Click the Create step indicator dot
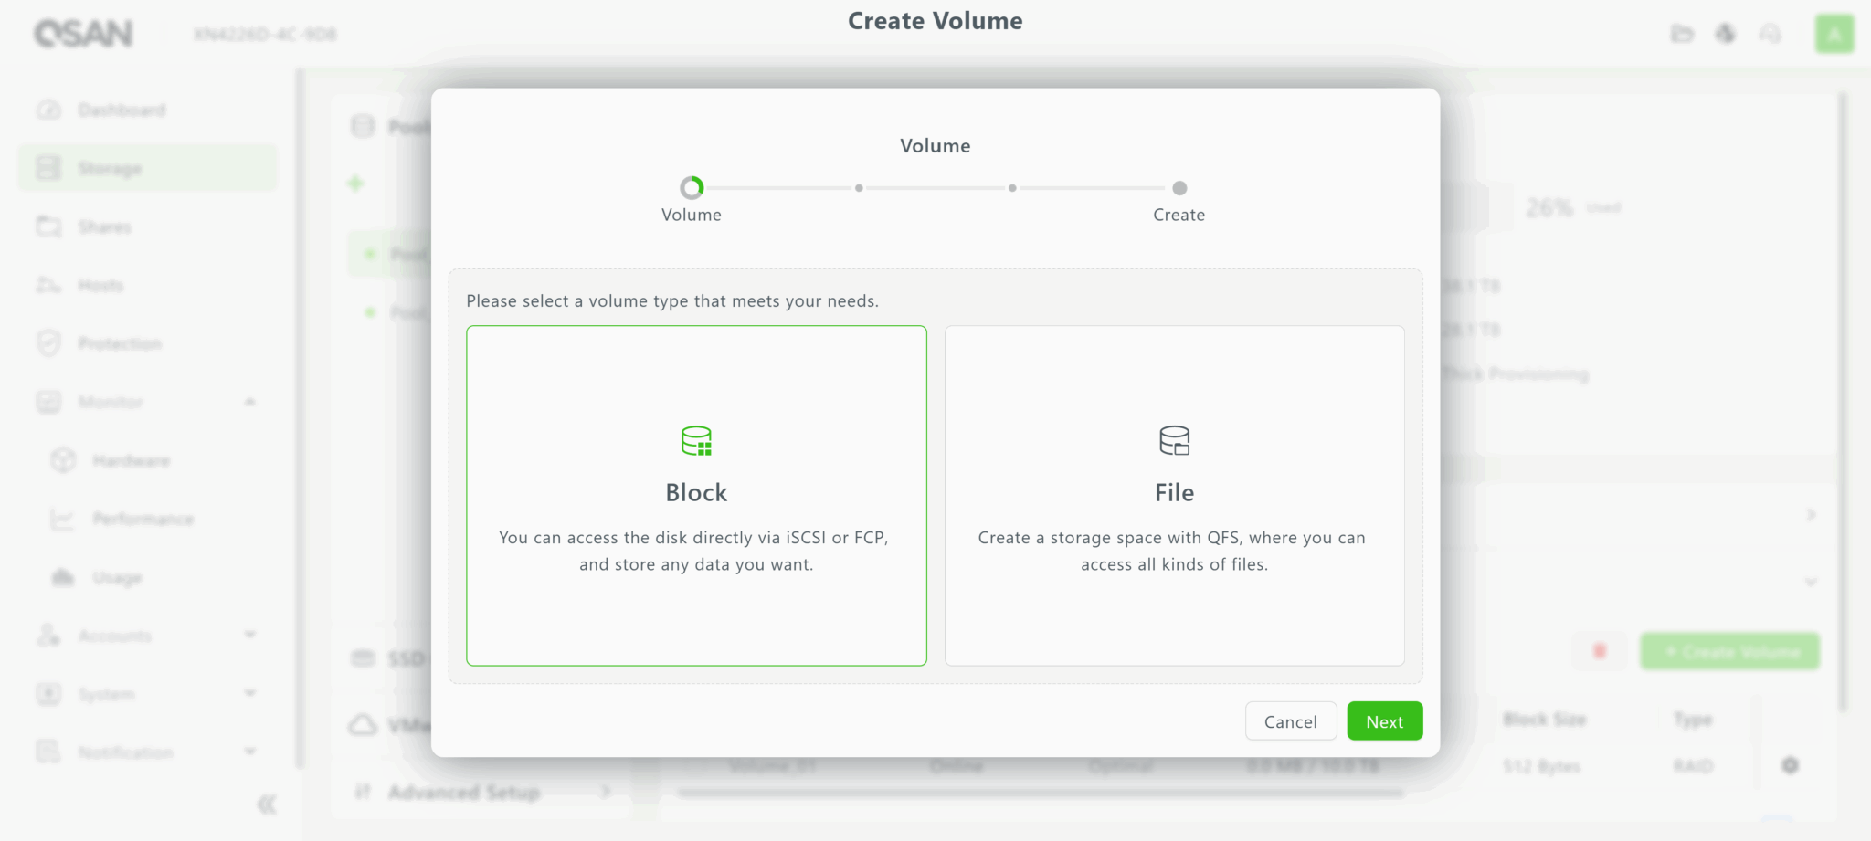The width and height of the screenshot is (1871, 841). (x=1179, y=188)
